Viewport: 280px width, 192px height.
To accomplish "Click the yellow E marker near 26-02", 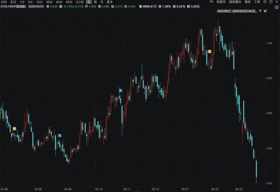I will pyautogui.click(x=209, y=52).
